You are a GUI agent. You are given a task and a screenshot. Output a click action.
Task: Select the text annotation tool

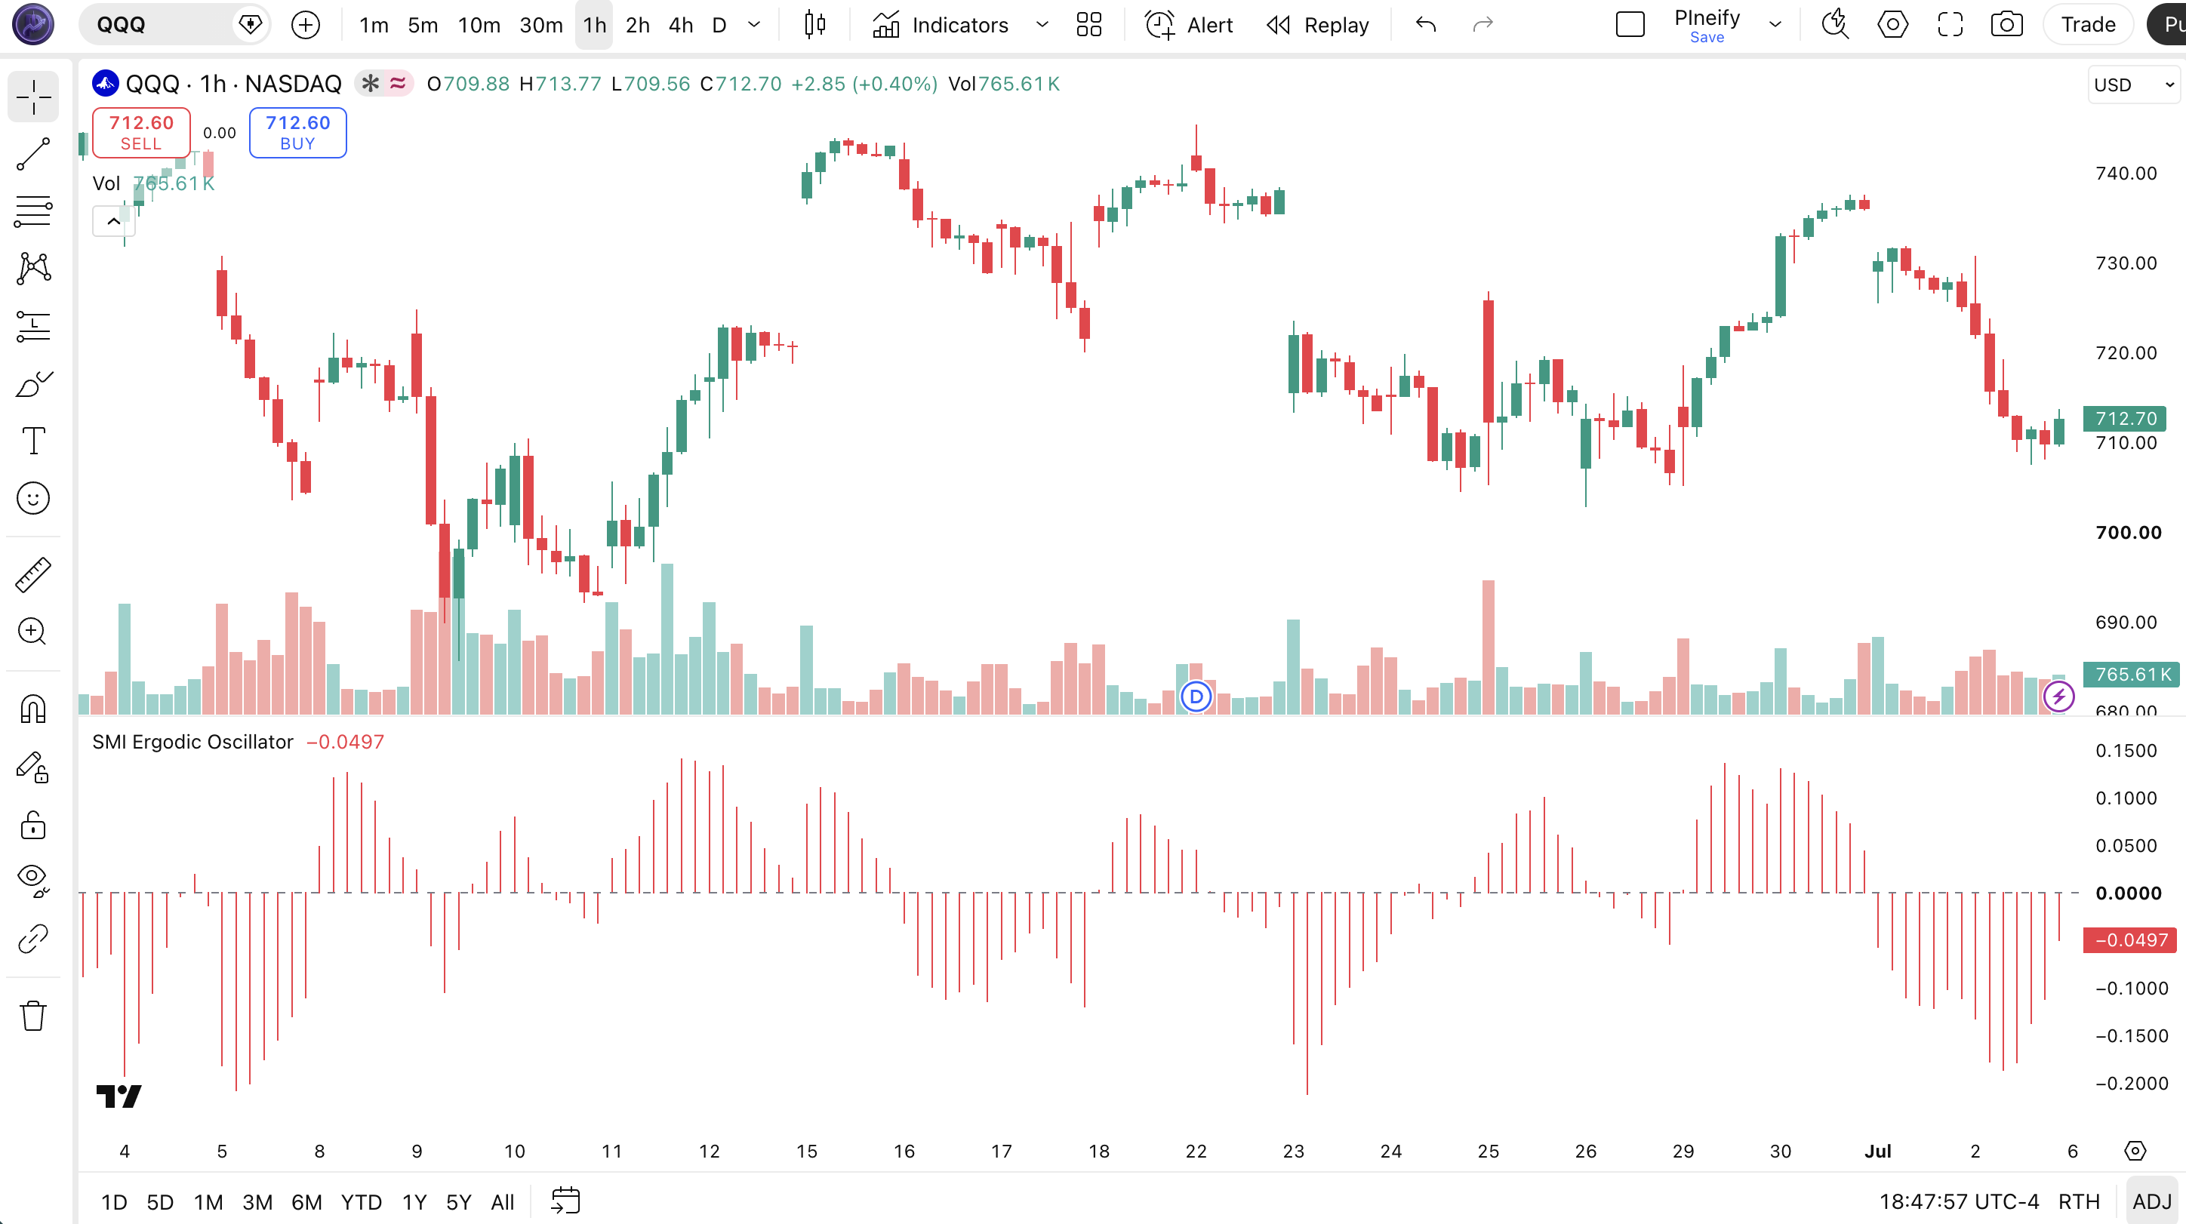point(33,441)
